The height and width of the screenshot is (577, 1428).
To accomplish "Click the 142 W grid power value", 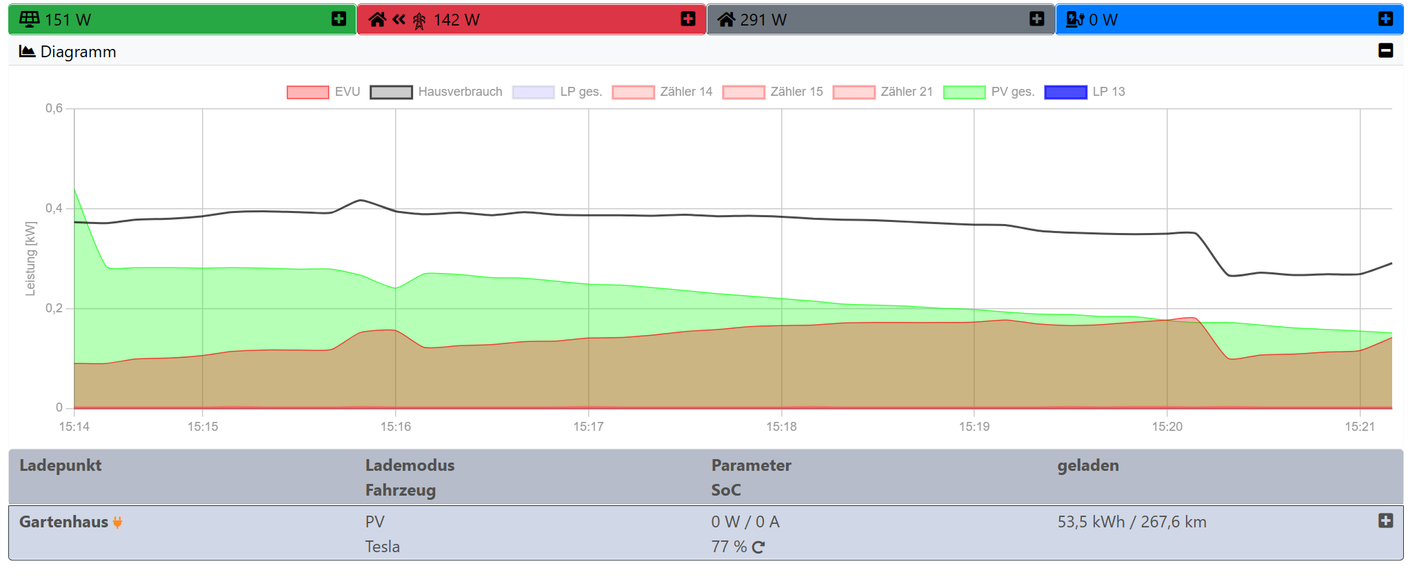I will [x=456, y=20].
